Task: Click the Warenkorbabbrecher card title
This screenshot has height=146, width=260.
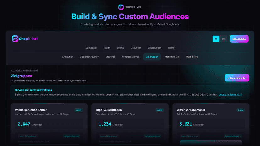Action: coord(191,110)
